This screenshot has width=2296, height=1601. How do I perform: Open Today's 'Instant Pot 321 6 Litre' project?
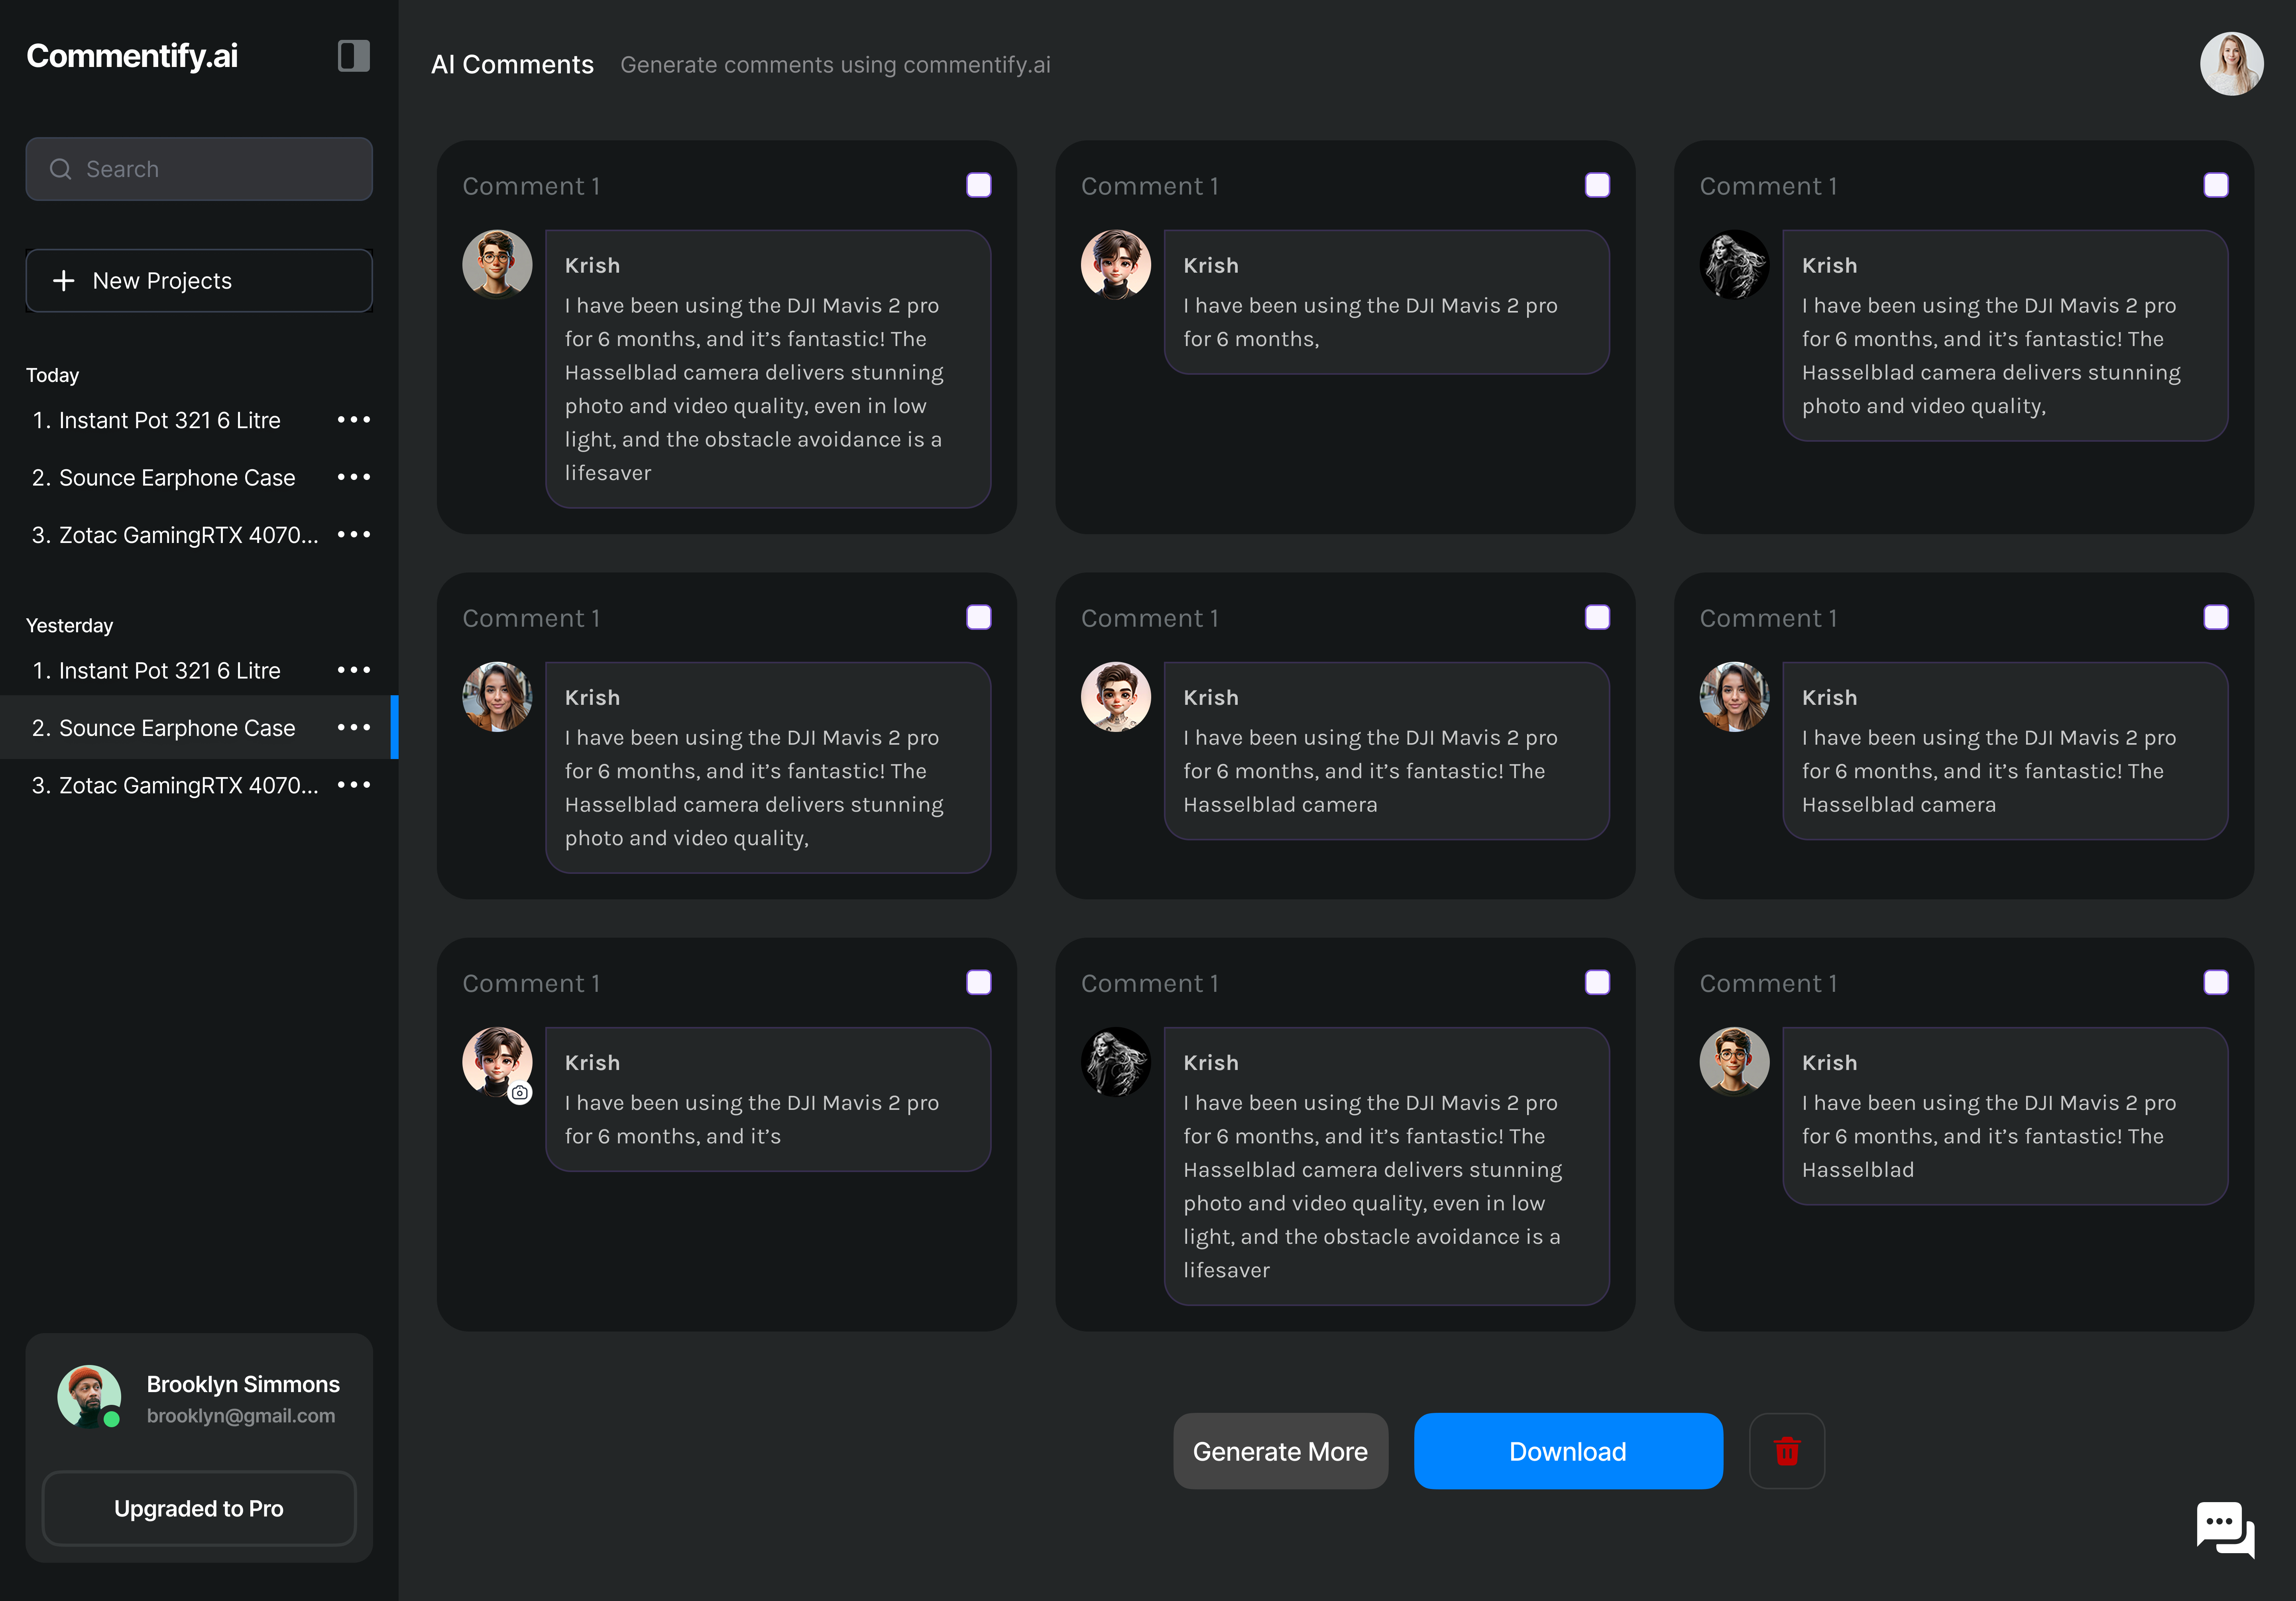click(x=156, y=420)
